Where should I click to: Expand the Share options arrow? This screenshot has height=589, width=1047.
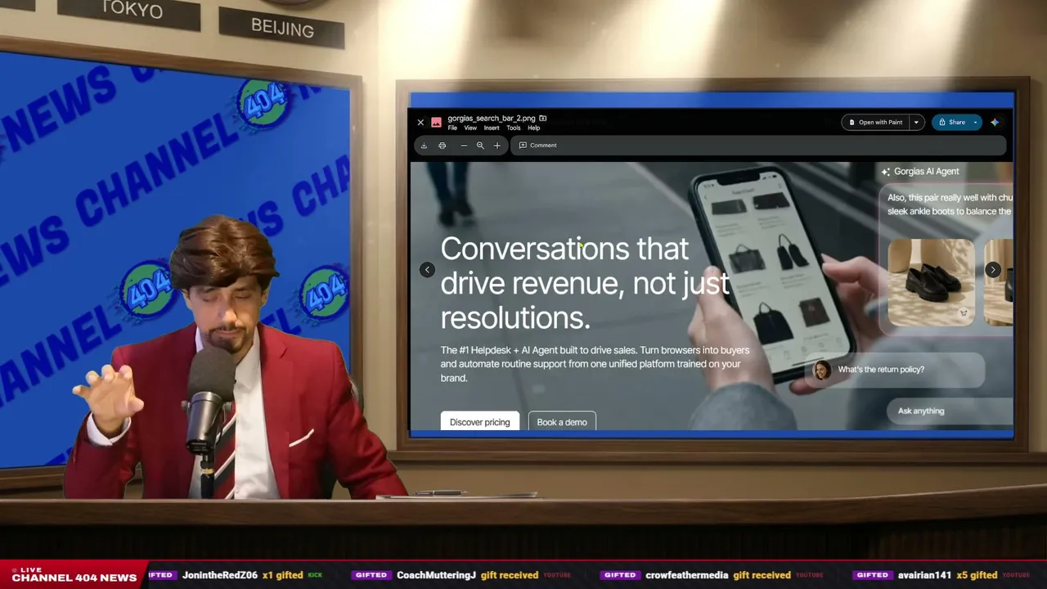975,123
